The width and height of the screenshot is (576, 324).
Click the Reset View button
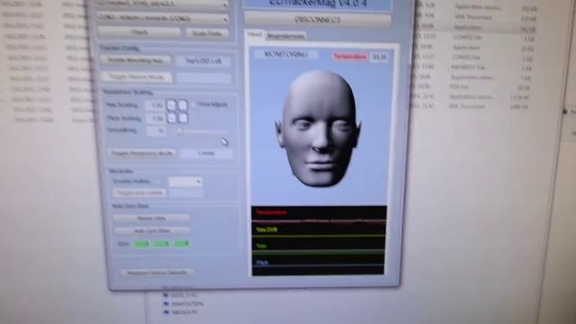click(151, 218)
